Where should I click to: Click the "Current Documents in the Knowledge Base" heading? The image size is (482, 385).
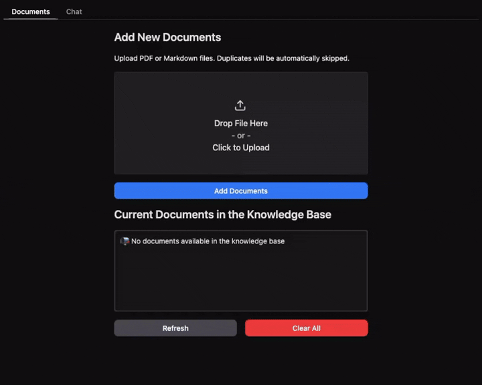[x=222, y=215]
